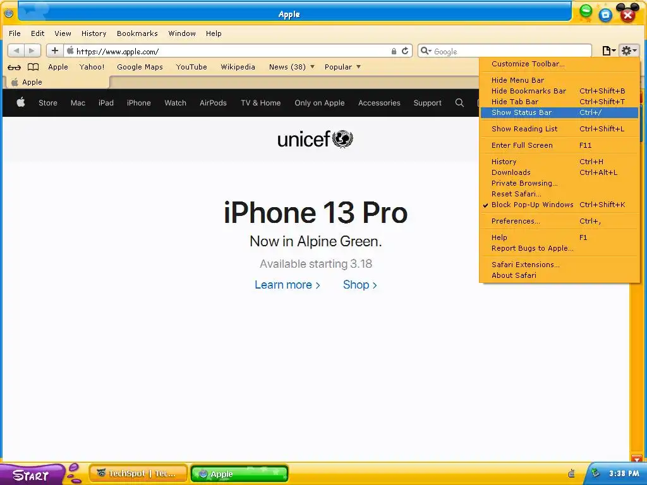Open AirPods in site navigation
Viewport: 647px width, 485px height.
tap(213, 103)
